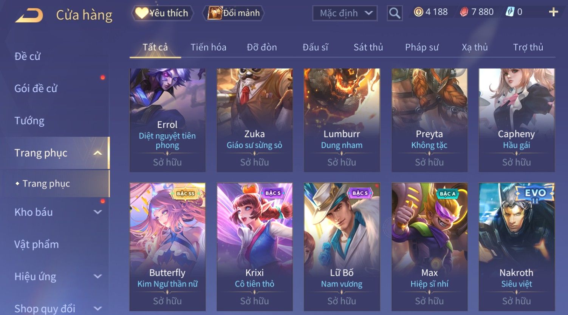568x315 pixels.
Task: Open the search magnifier icon
Action: pos(395,13)
